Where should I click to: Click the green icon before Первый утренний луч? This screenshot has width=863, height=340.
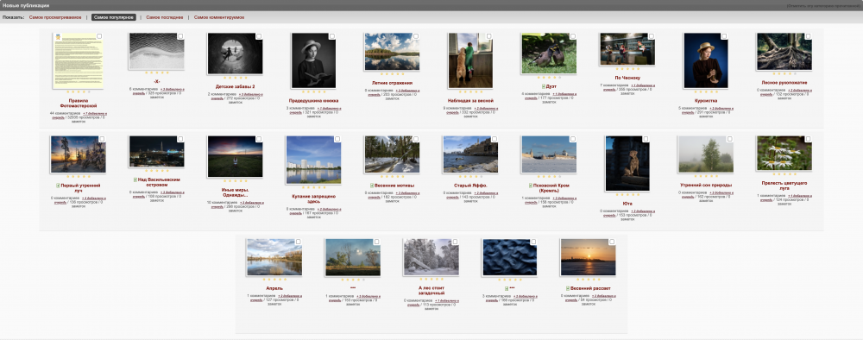click(58, 186)
